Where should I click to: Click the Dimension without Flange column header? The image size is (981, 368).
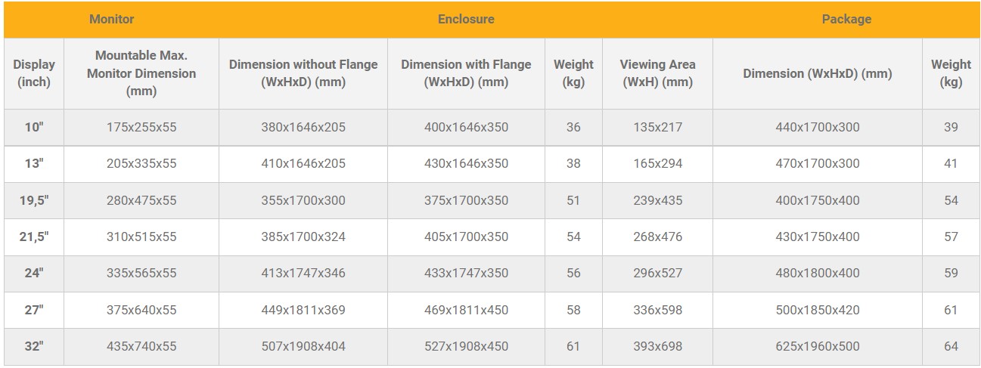coord(303,73)
